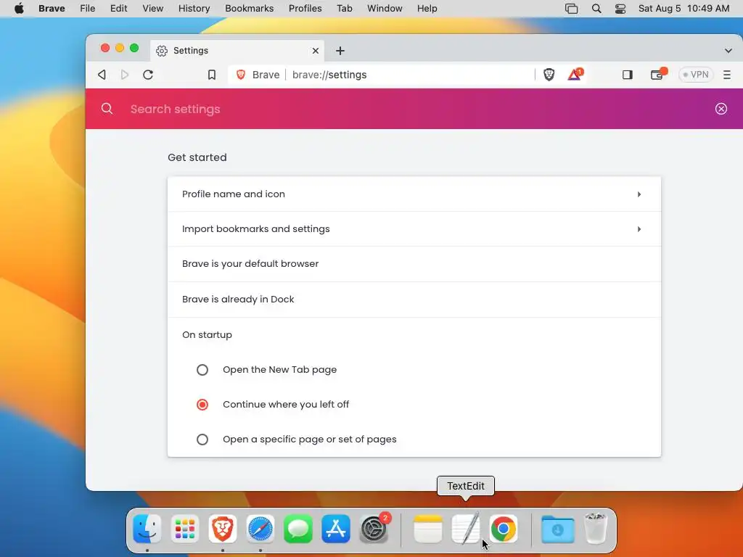Image resolution: width=743 pixels, height=557 pixels.
Task: Open the Trash in the Dock
Action: coord(596,529)
